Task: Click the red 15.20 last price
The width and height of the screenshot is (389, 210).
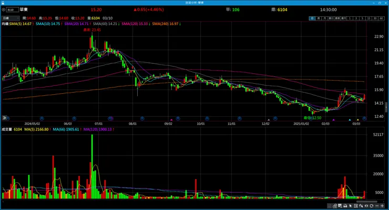Action: point(96,9)
